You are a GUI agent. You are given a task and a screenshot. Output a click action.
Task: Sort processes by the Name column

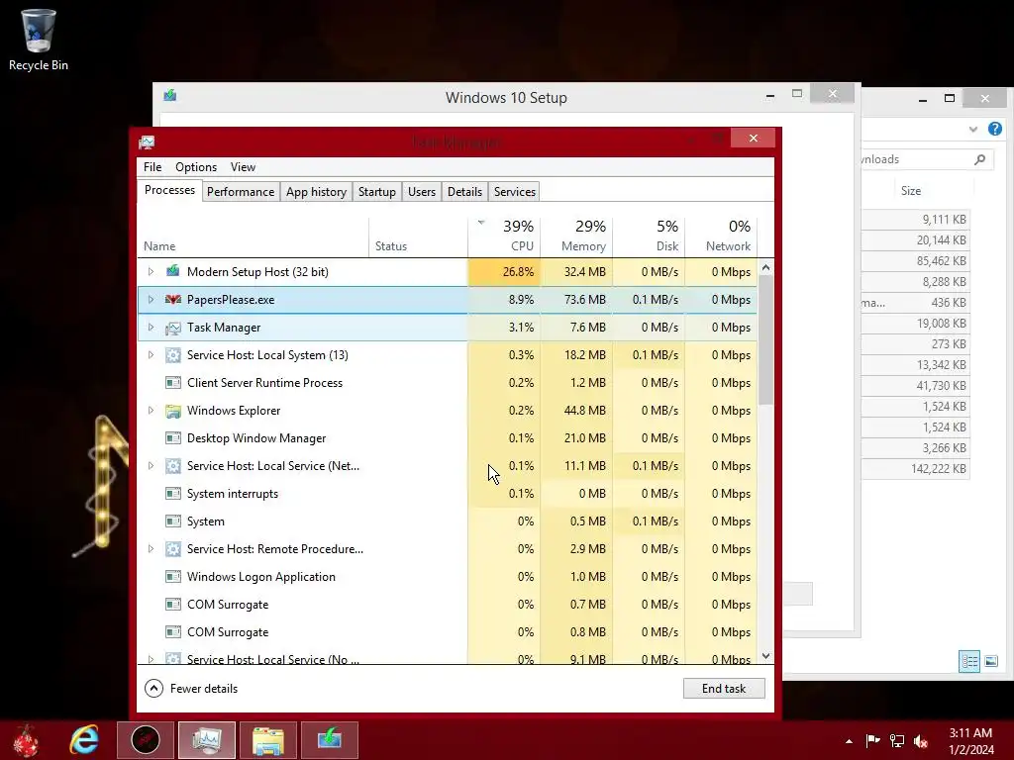253,236
